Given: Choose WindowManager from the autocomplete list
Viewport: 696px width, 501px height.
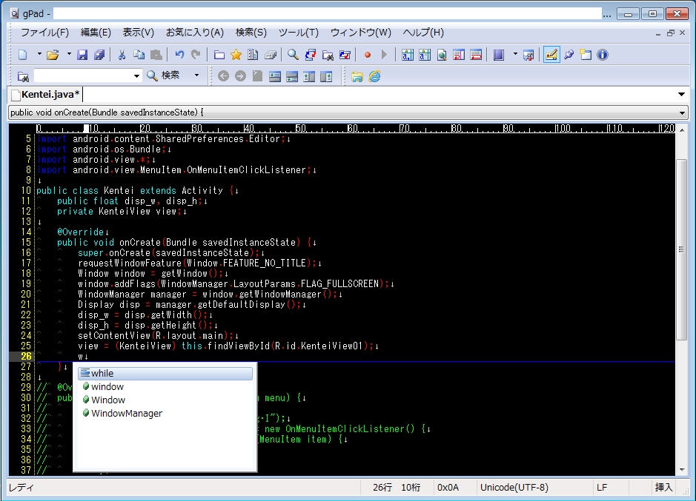Looking at the screenshot, I should [x=126, y=414].
